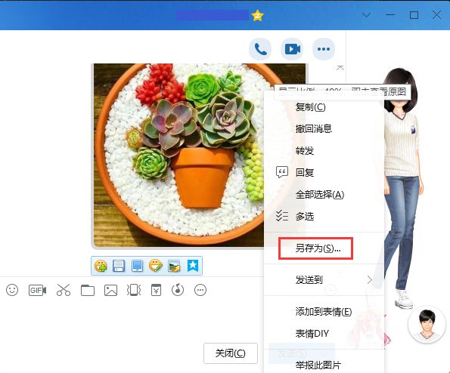Start a voice call with the phone icon
Screen dimensions: 450x373
tap(260, 49)
